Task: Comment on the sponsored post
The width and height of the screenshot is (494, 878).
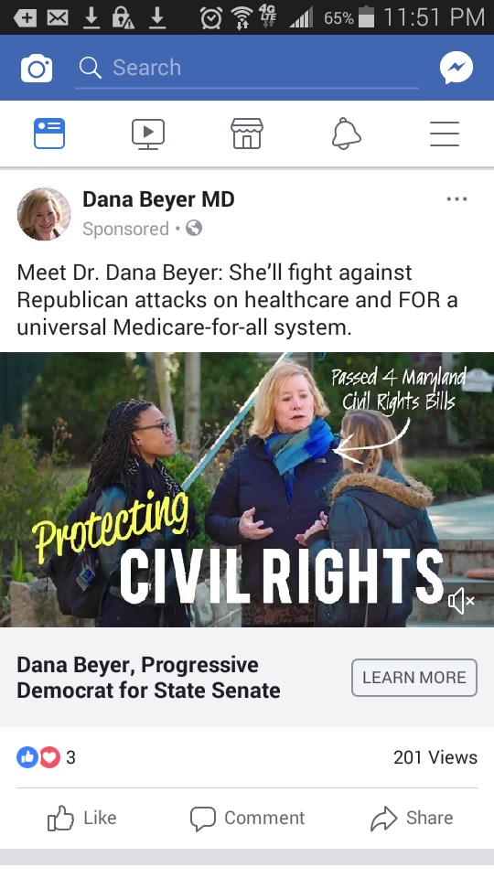Action: pyautogui.click(x=247, y=818)
